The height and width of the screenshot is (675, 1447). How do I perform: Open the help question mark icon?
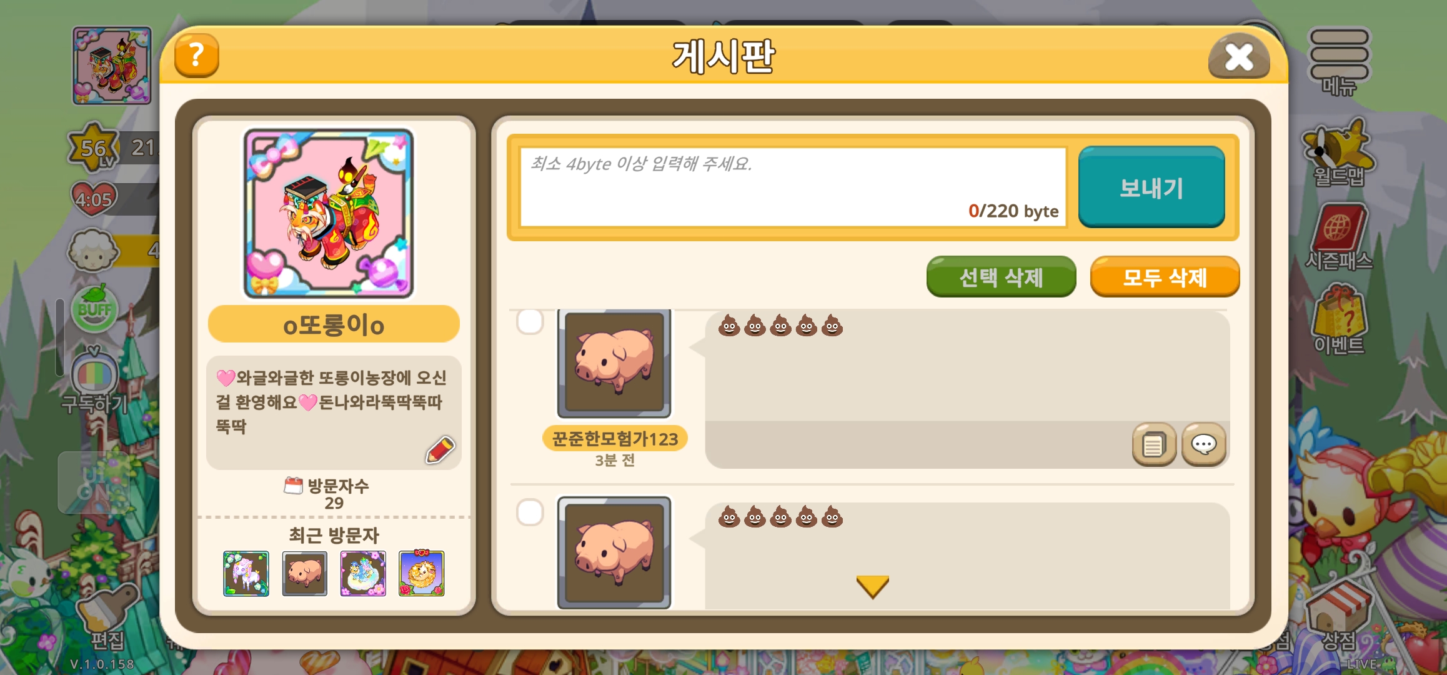pos(196,55)
